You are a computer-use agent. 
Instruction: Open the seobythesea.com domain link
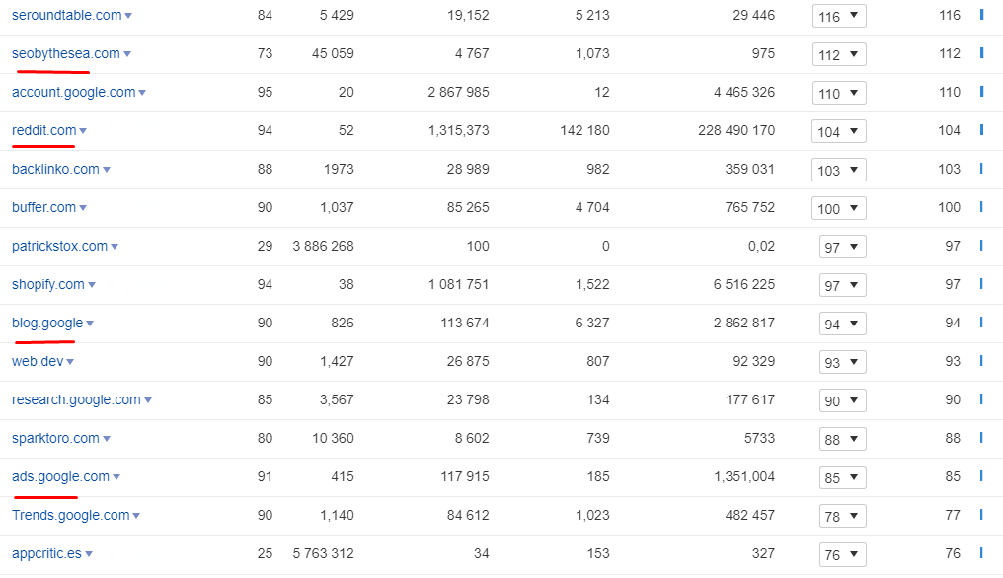click(65, 53)
